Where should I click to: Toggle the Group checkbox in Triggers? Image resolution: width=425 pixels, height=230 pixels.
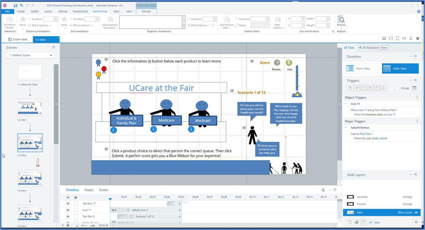(x=397, y=88)
